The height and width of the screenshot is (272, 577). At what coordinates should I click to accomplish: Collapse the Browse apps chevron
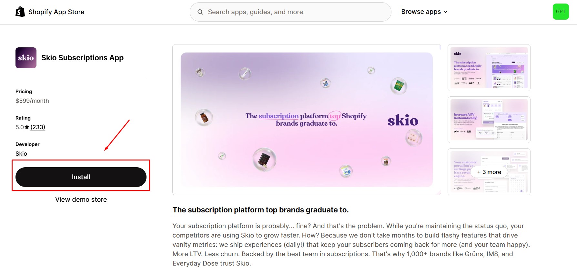click(x=446, y=12)
